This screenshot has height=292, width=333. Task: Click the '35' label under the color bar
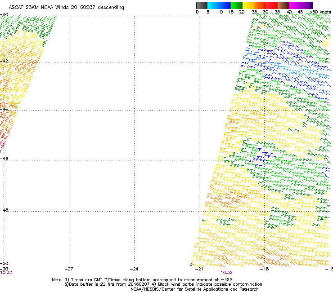(277, 12)
